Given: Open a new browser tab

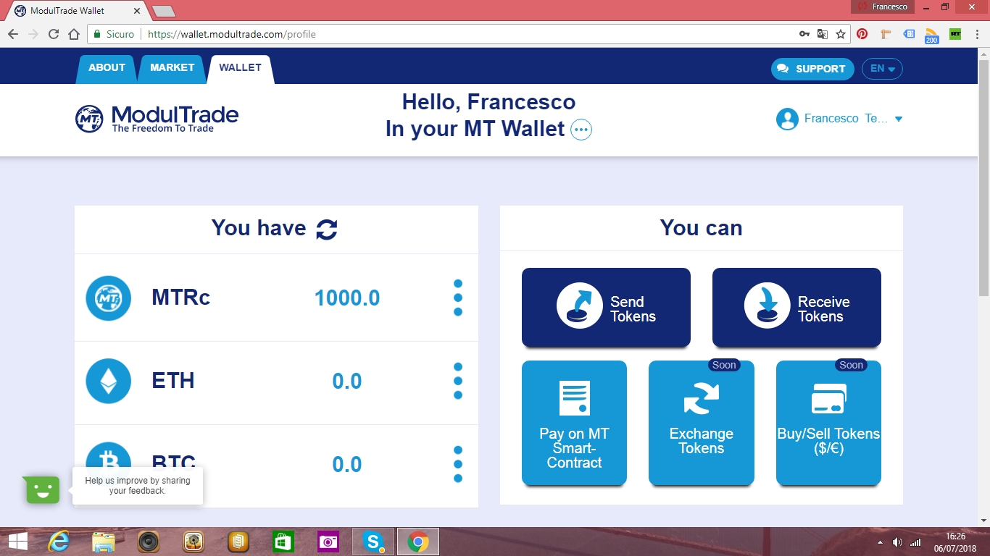Looking at the screenshot, I should 164,11.
